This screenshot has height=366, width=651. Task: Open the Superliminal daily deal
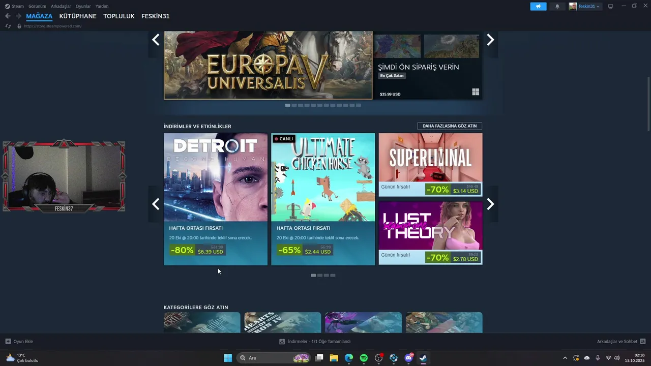[430, 165]
